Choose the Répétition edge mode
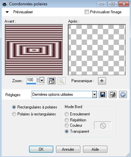The width and height of the screenshot is (131, 157). coord(67,120)
